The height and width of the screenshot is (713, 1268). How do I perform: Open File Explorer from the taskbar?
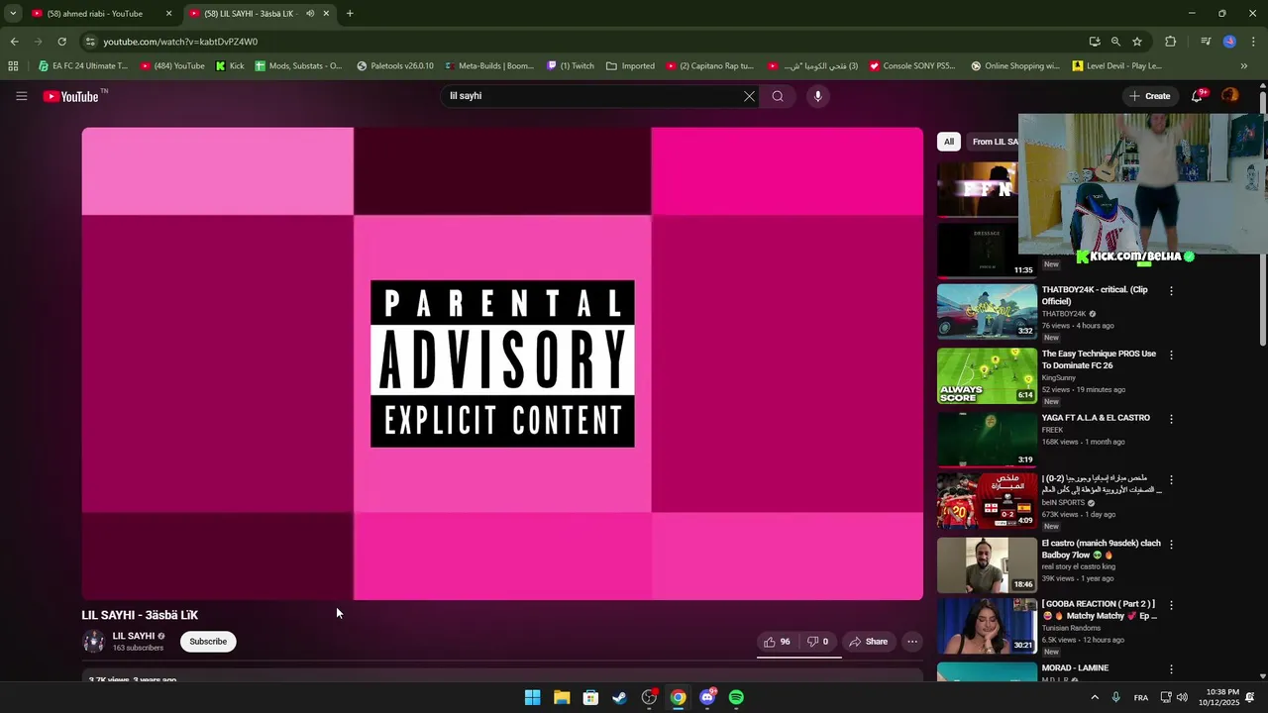point(562,697)
